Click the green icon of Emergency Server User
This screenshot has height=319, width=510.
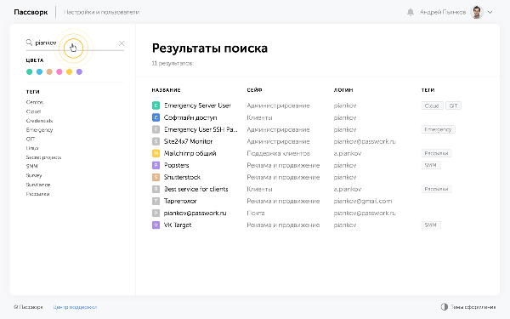point(156,105)
